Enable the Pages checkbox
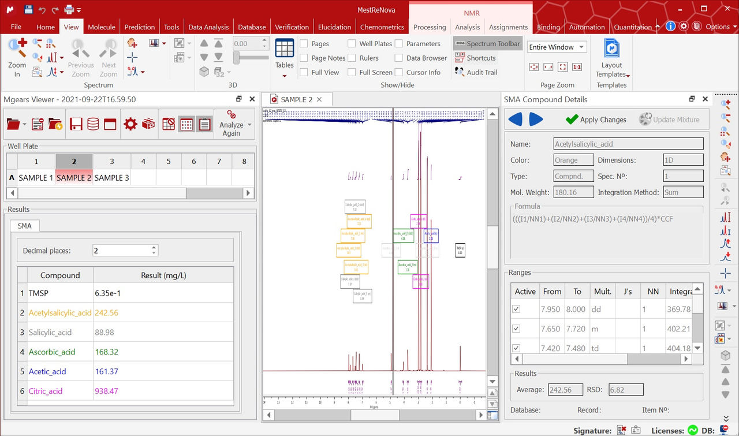The height and width of the screenshot is (436, 739). pyautogui.click(x=304, y=43)
